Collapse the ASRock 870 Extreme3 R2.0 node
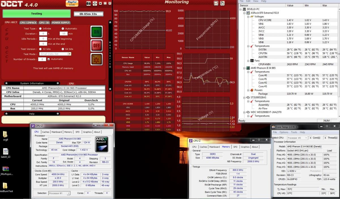Viewport: 340px width, 199px height. click(x=244, y=13)
